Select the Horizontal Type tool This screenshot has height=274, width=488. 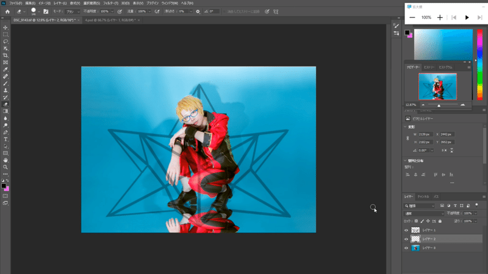pyautogui.click(x=5, y=139)
